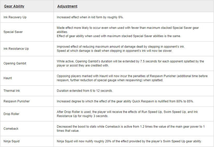Click the 'Increased effect when in kid form' text
The height and width of the screenshot is (147, 214).
click(x=90, y=17)
